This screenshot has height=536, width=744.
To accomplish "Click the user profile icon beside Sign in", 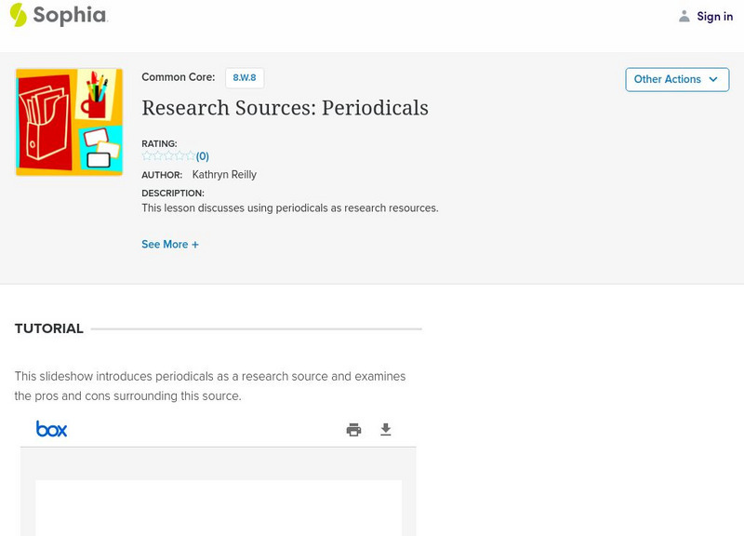I will tap(684, 16).
